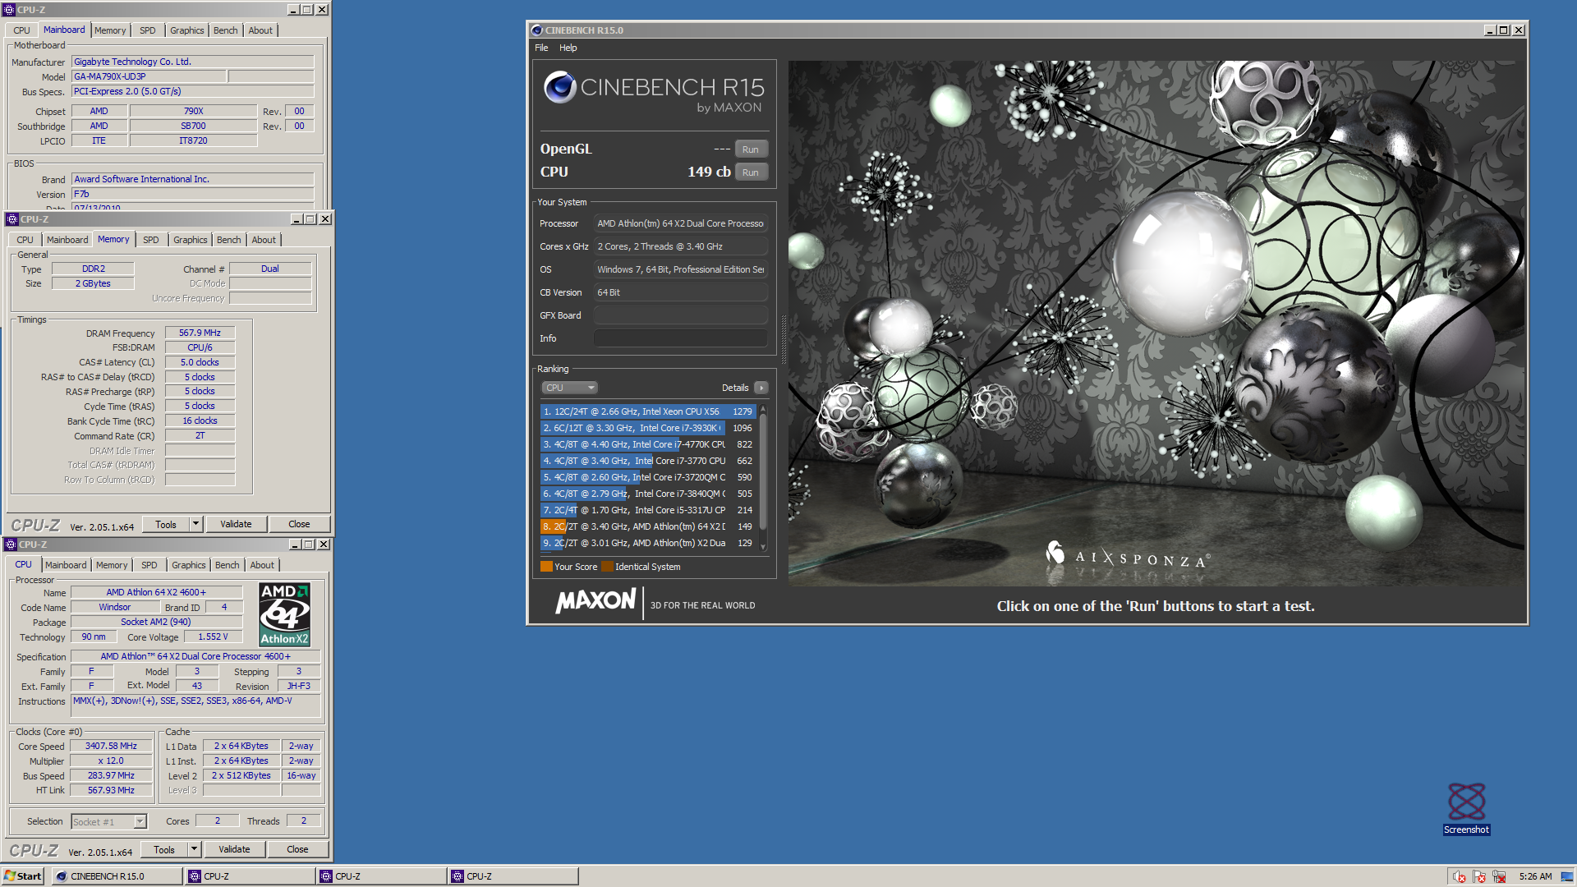This screenshot has height=887, width=1577.
Task: Click the Info input field in Your System
Action: [680, 338]
